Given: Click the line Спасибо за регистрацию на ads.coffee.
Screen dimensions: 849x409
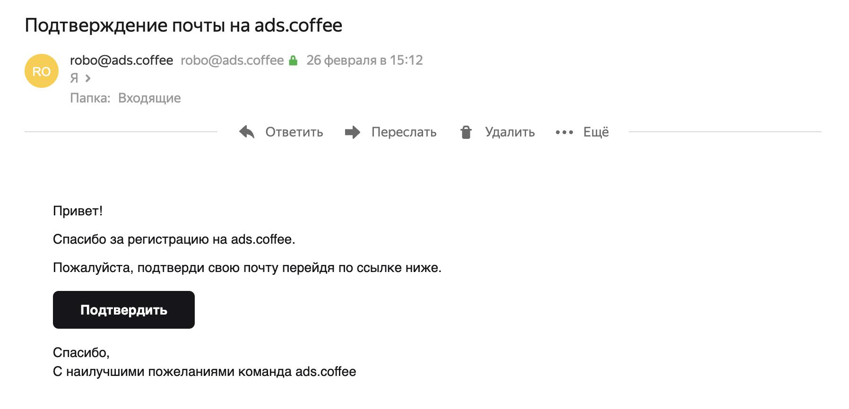Looking at the screenshot, I should tap(174, 239).
